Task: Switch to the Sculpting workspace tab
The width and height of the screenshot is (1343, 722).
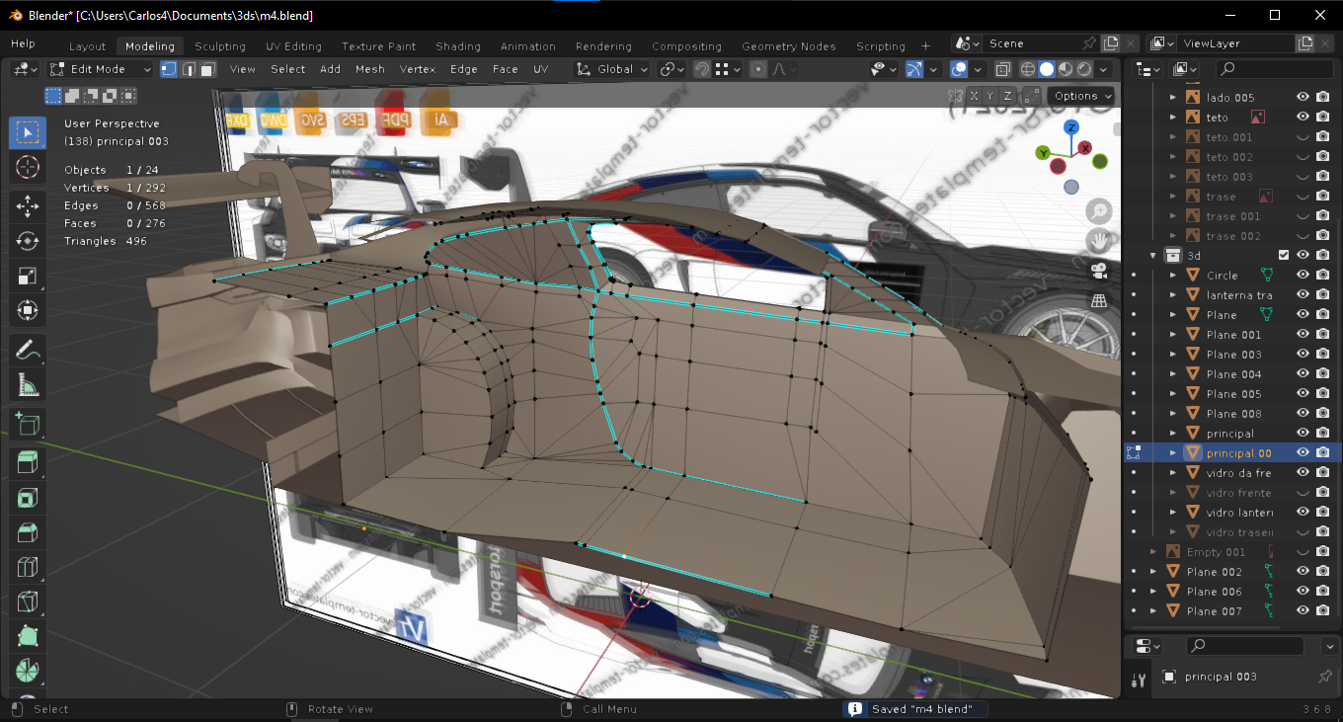Action: [219, 46]
